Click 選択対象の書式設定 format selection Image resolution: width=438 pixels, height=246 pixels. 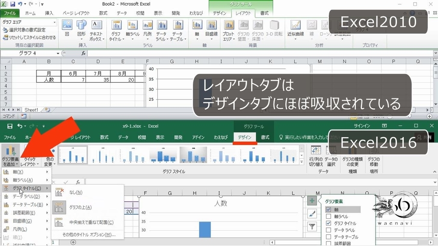(24, 30)
